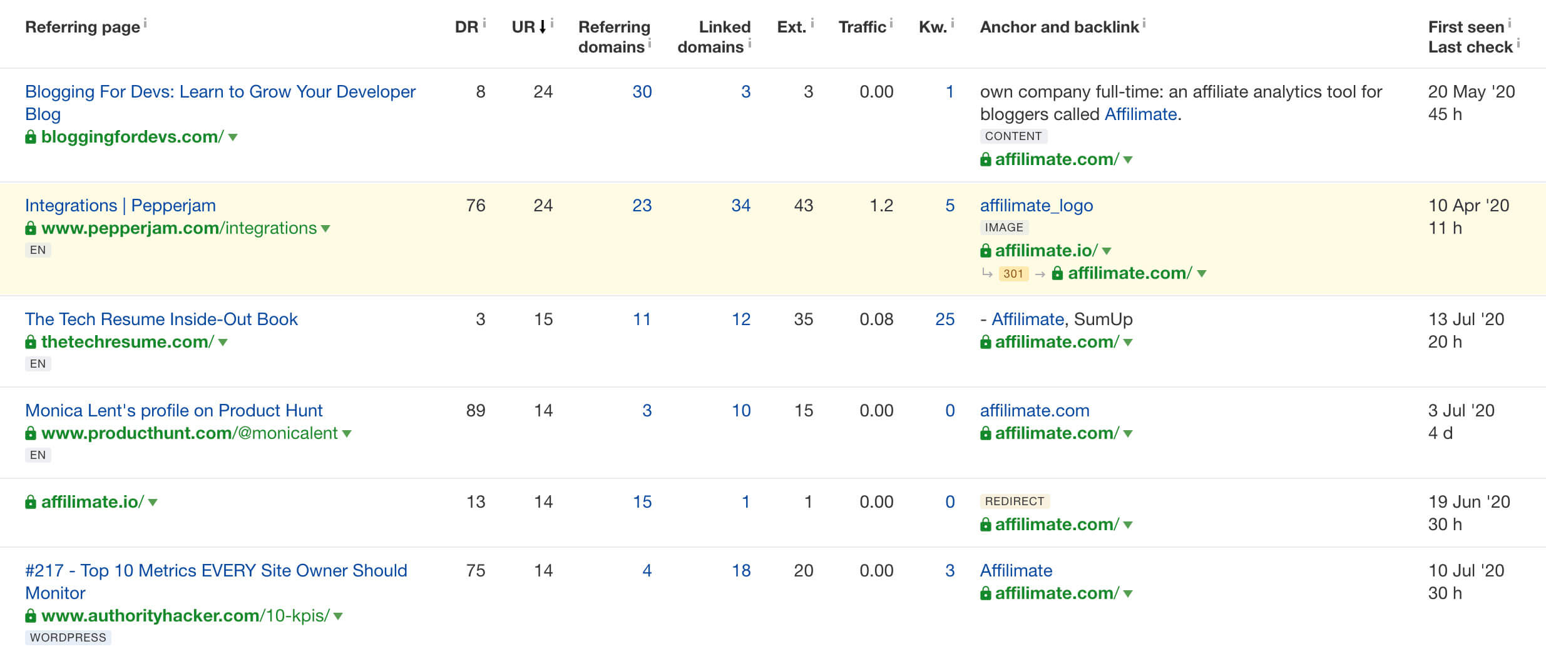Open dropdown arrow after pepperjam.com/integrations
This screenshot has width=1546, height=659.
point(325,228)
